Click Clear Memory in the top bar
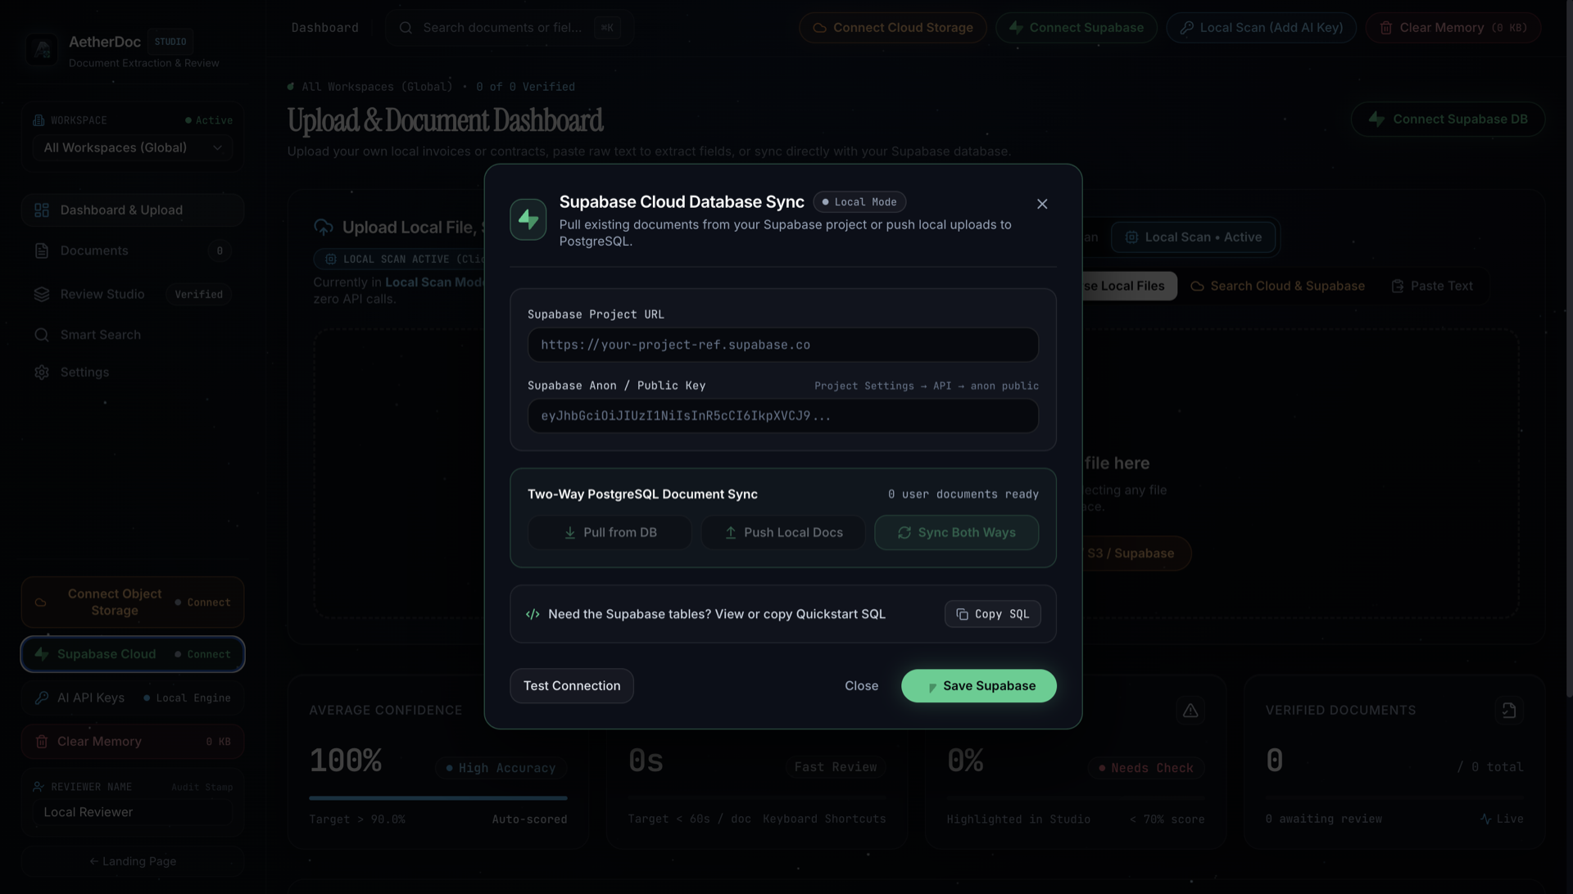The image size is (1573, 894). (x=1453, y=28)
